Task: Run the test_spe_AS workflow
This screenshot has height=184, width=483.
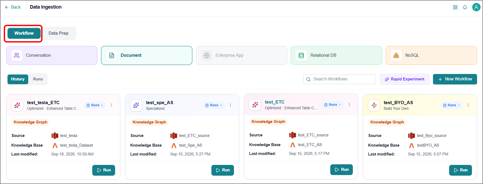Action: pos(223,170)
